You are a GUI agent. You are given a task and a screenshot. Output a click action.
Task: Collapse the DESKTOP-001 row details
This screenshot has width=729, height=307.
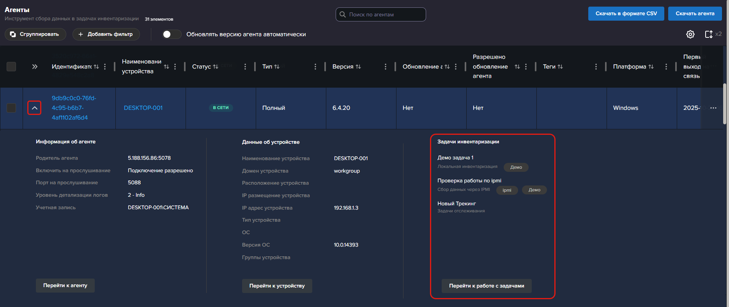pos(34,108)
